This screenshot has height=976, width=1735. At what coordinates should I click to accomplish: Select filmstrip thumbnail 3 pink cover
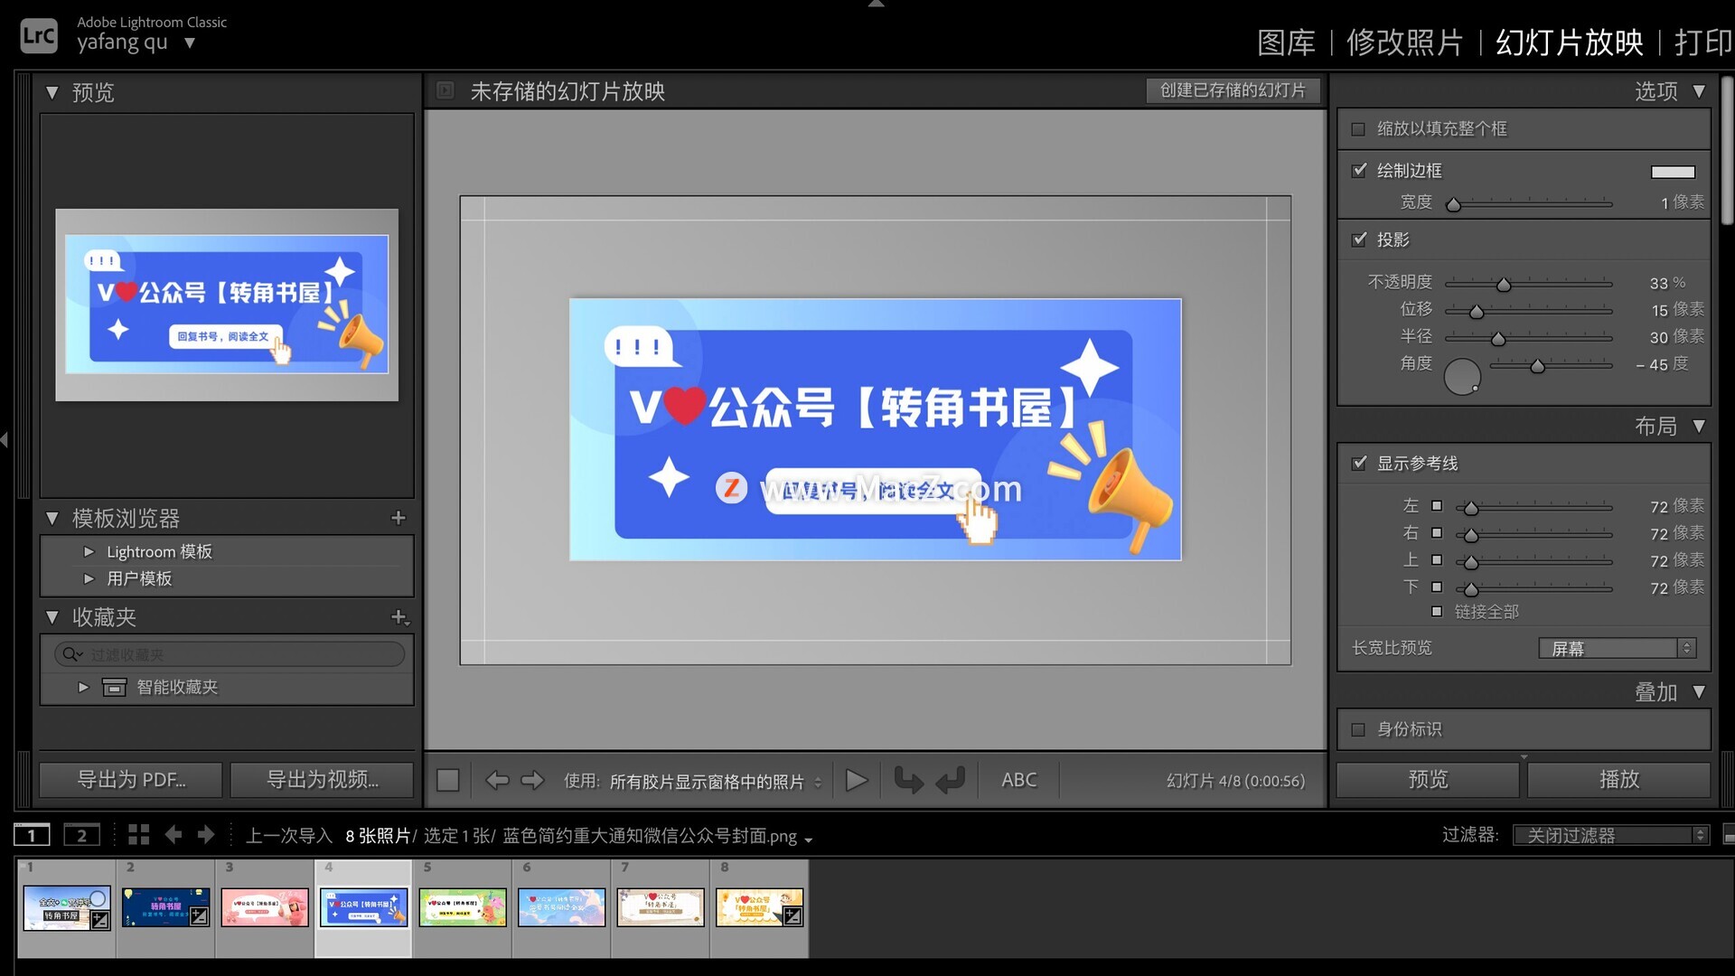265,907
